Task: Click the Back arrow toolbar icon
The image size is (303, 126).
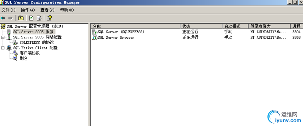Action: [x=3, y=18]
